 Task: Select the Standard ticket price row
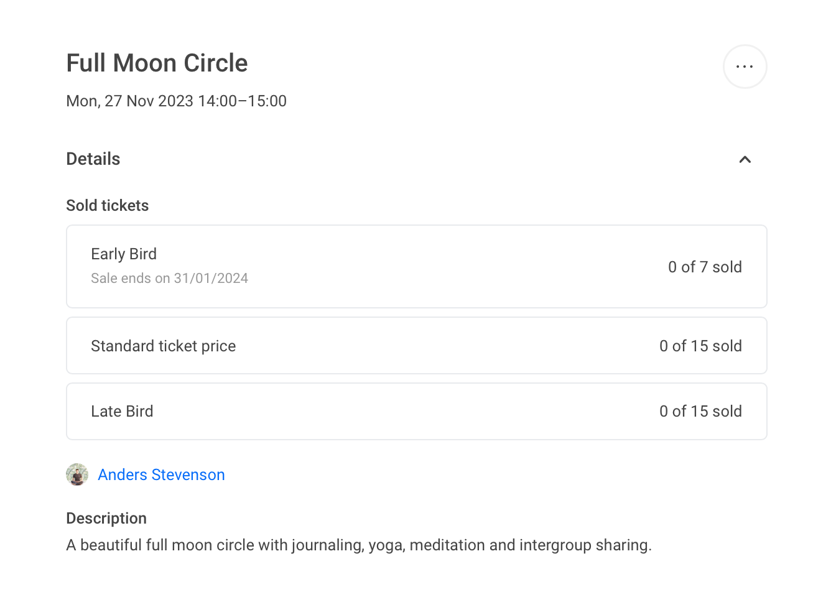(417, 346)
